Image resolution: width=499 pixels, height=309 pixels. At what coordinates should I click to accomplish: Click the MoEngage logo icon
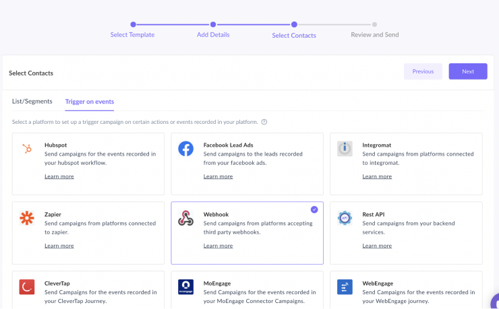pos(186,287)
